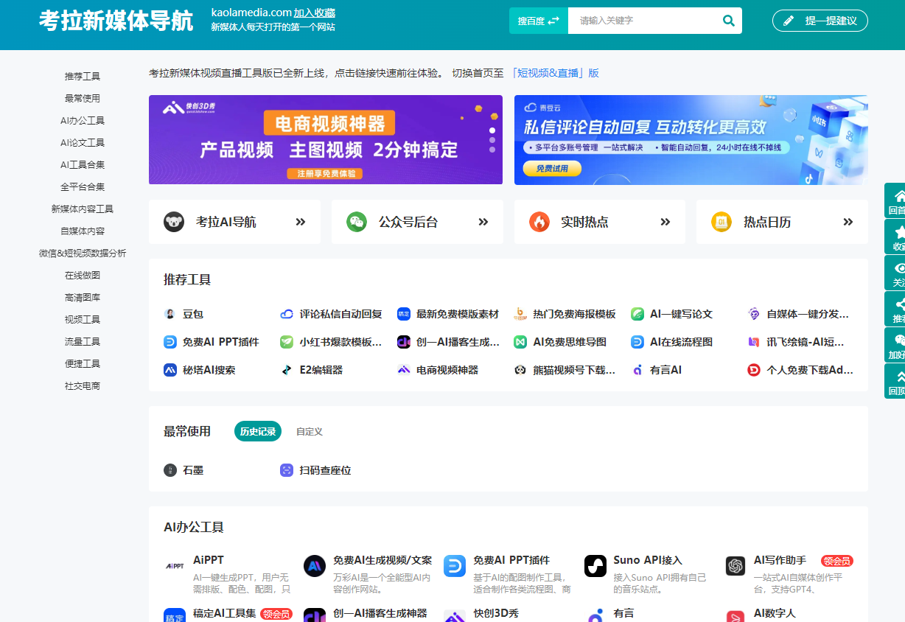Launch E2编辑器 via its icon
905x622 pixels.
click(286, 369)
